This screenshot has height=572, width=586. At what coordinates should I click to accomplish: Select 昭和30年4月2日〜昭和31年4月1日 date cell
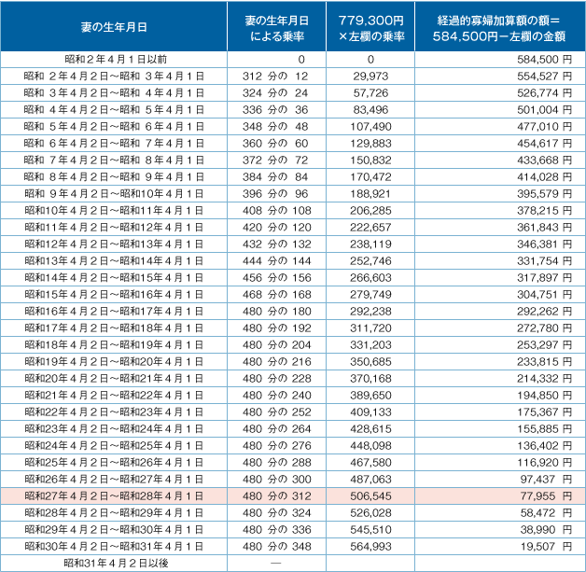click(x=114, y=547)
